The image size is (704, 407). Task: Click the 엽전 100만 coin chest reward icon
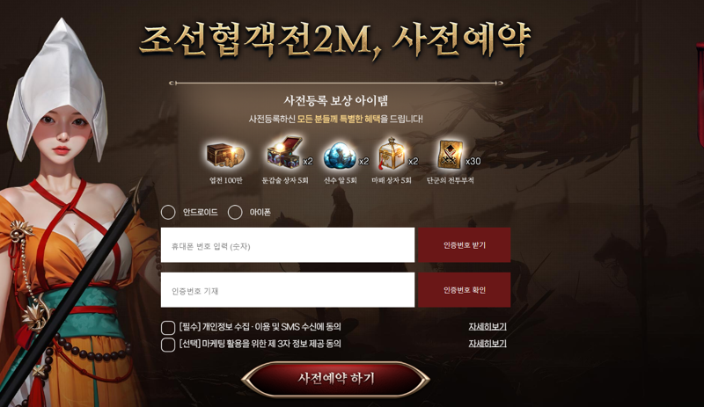(225, 156)
